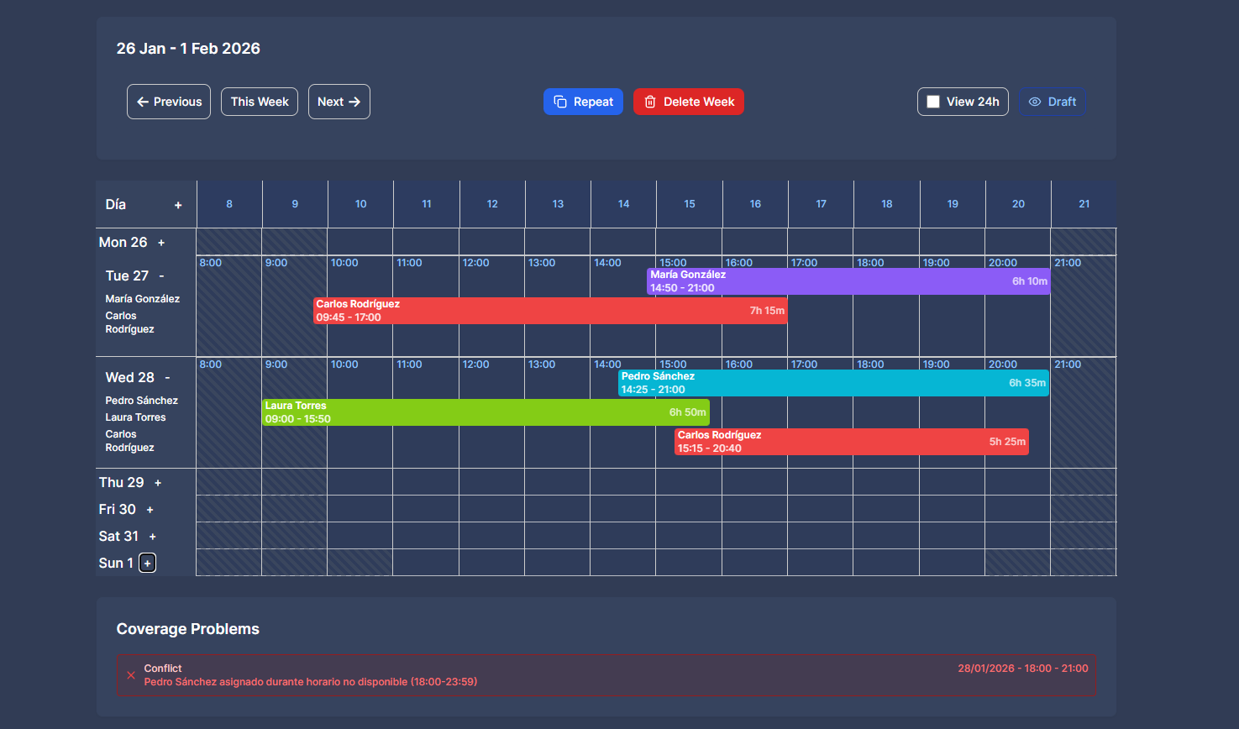Click the trash icon on Delete Week
Screen dimensions: 1239x729
click(x=649, y=101)
